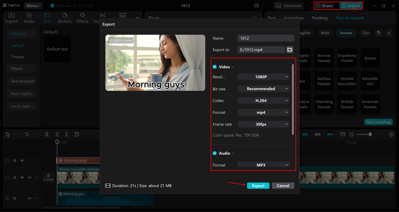Select Effects in the text sidebar
This screenshot has width=399, height=212.
(x=22, y=69)
